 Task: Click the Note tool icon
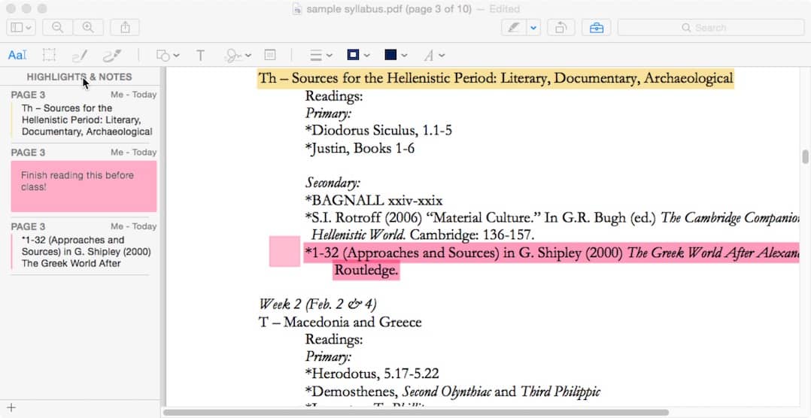tap(270, 55)
